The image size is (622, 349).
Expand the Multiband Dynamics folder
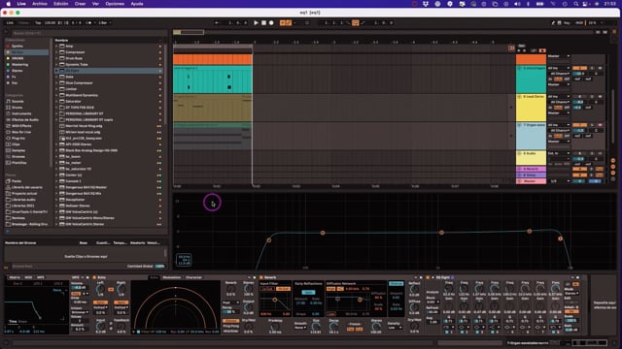[56, 95]
